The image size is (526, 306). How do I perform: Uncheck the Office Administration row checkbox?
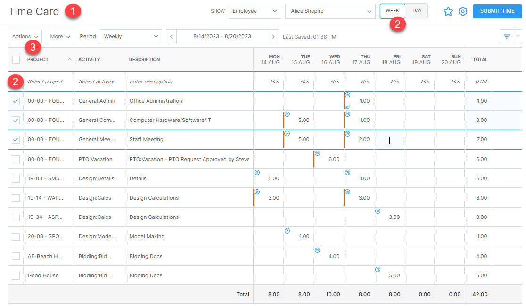click(15, 101)
